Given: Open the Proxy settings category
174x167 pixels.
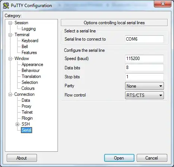Looking at the screenshot, I should [27, 106].
